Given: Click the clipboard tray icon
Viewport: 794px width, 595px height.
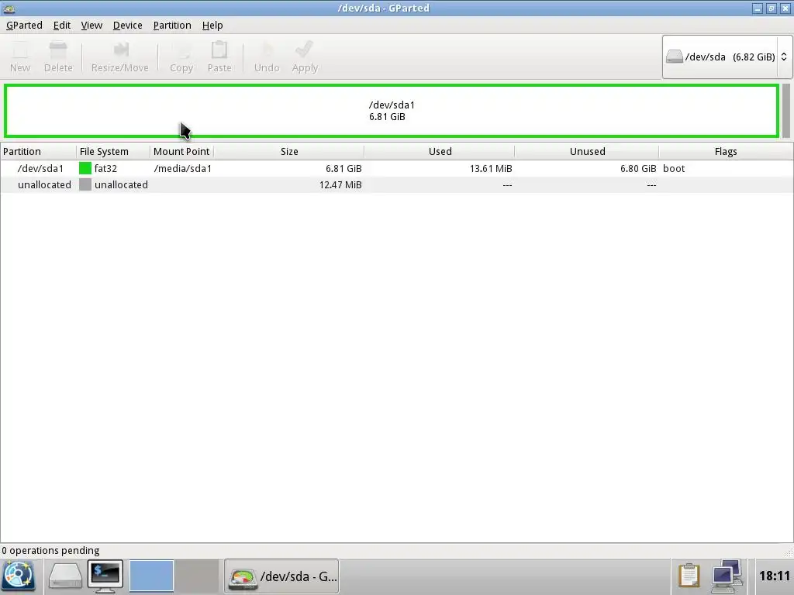Looking at the screenshot, I should [689, 576].
